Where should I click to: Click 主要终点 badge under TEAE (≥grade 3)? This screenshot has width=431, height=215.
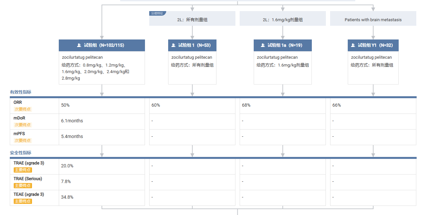click(x=23, y=201)
